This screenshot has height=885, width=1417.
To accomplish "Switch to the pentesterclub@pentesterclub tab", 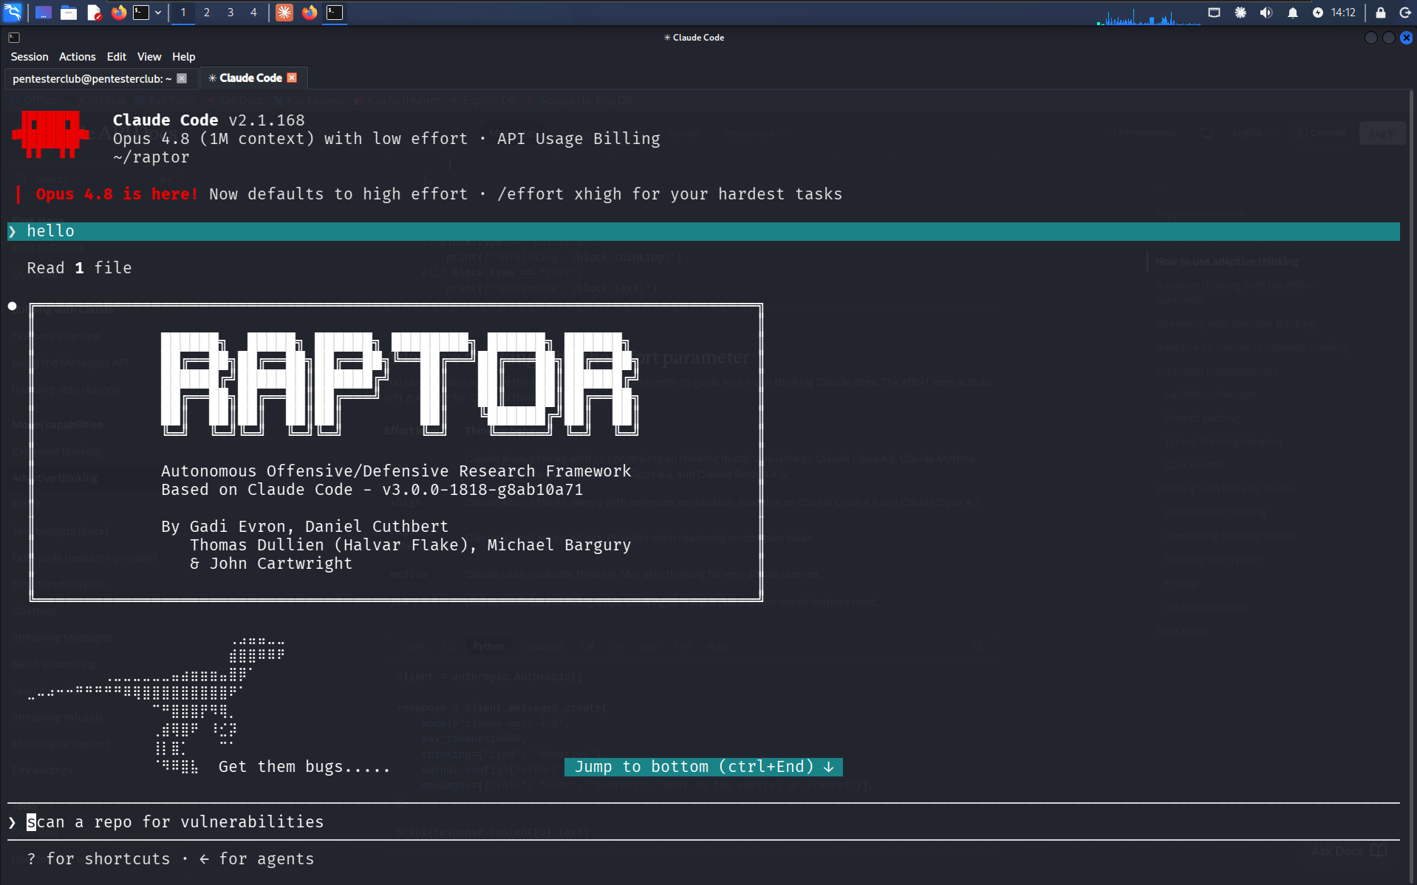I will 92,78.
